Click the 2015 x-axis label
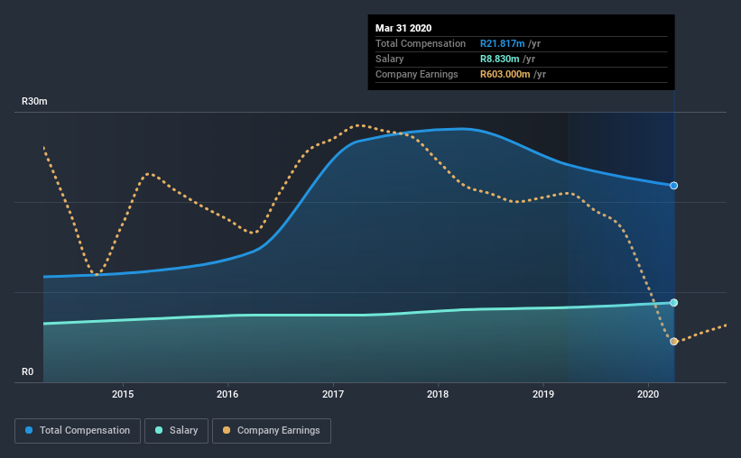The height and width of the screenshot is (458, 741). pyautogui.click(x=123, y=394)
